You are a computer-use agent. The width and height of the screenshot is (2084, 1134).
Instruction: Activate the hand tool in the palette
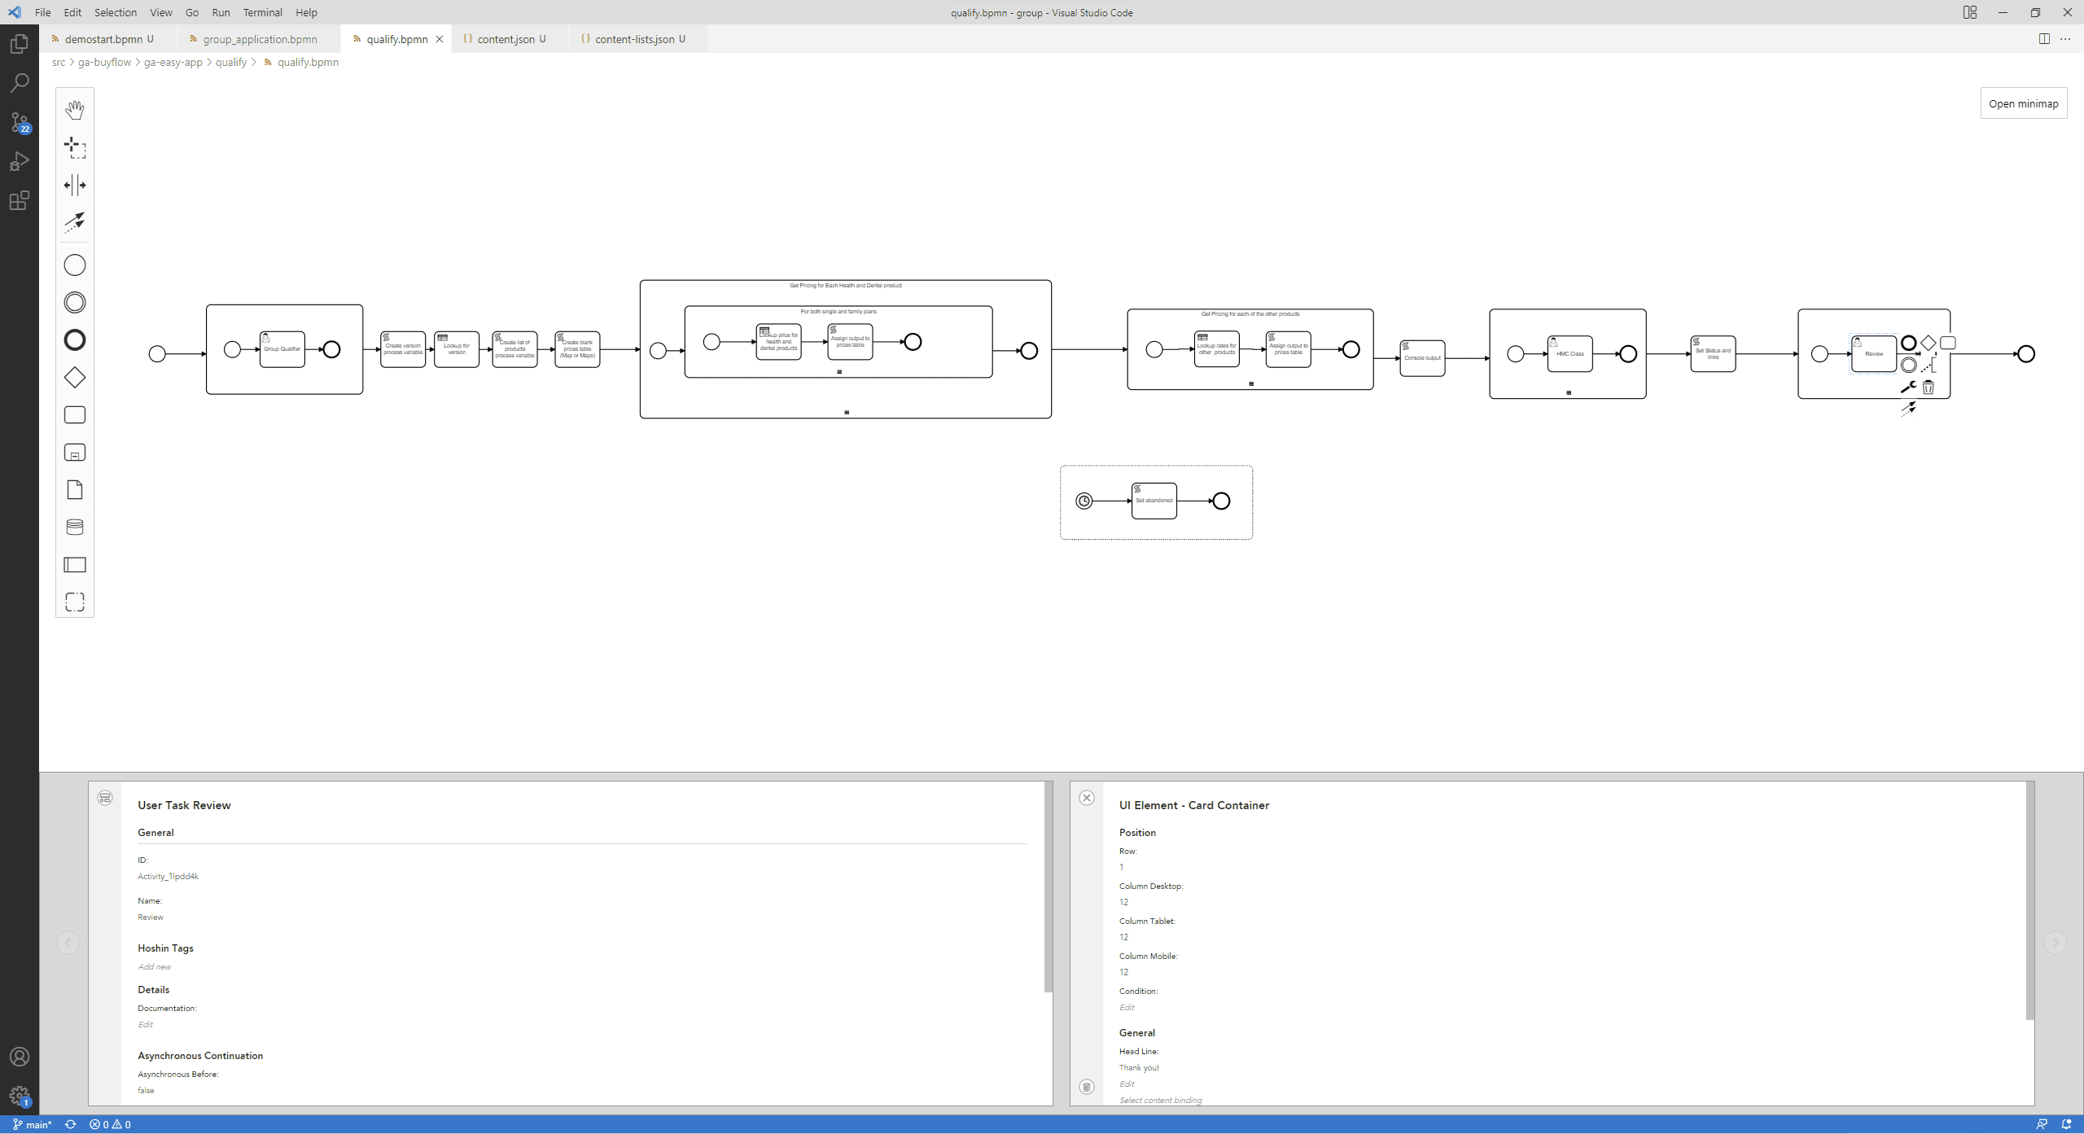click(x=75, y=109)
